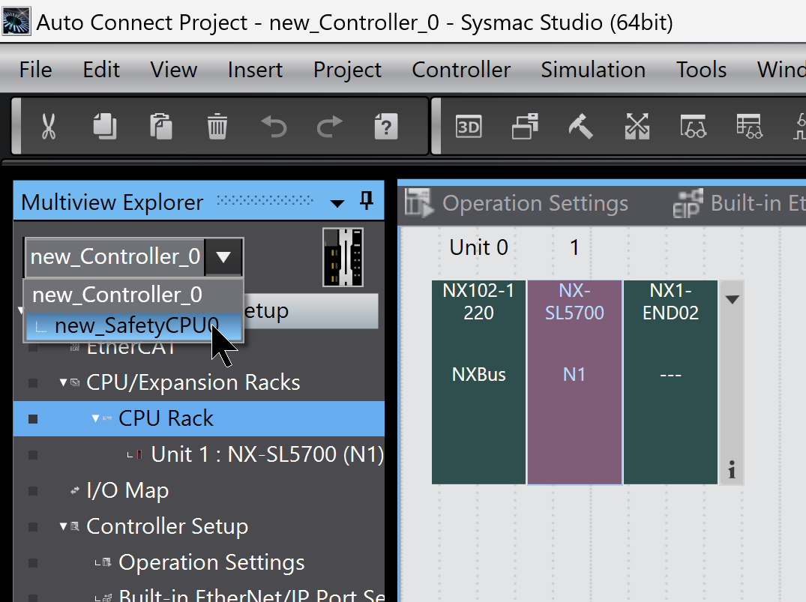Select the NX1-END02 end cover block
This screenshot has width=806, height=602.
pos(670,382)
